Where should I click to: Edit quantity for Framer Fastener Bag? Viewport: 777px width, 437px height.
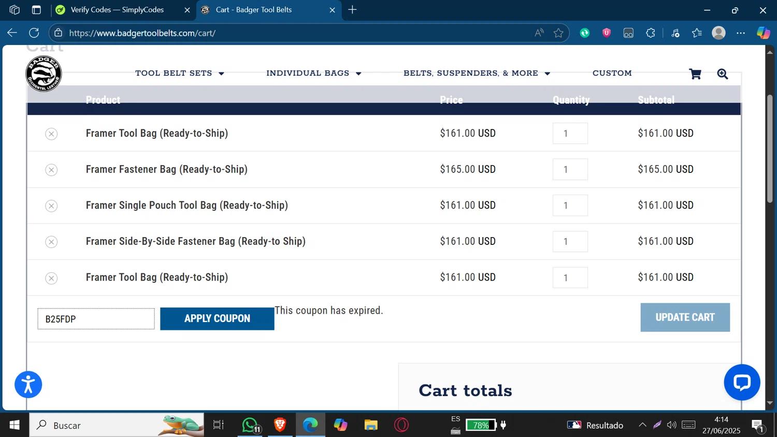click(x=570, y=169)
